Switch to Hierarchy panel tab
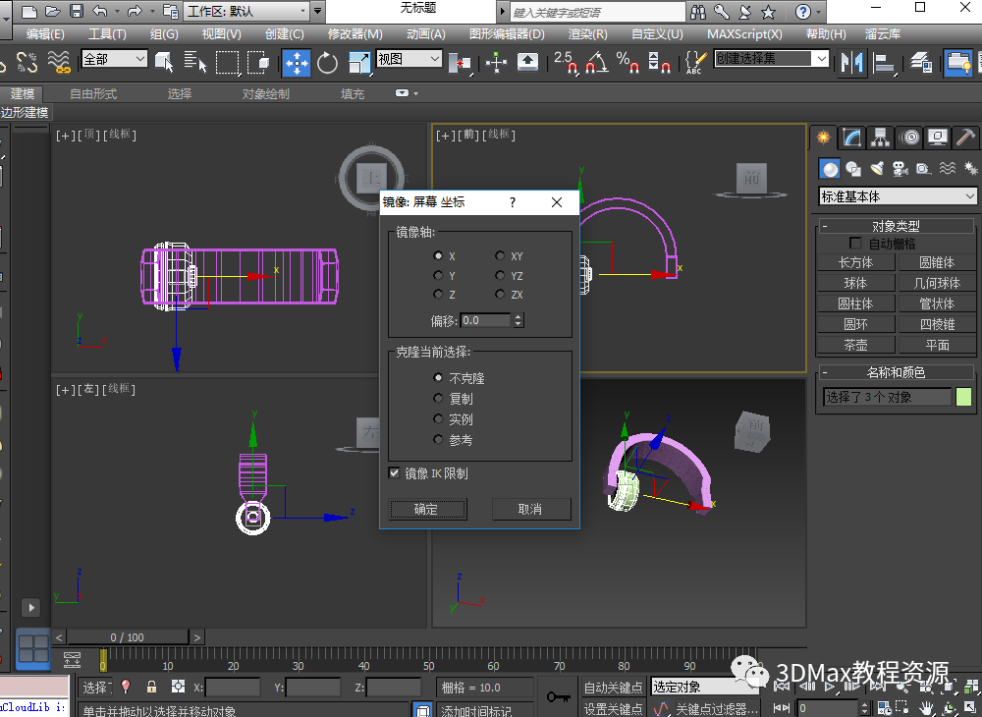Screen dimensions: 982x717 click(x=881, y=138)
